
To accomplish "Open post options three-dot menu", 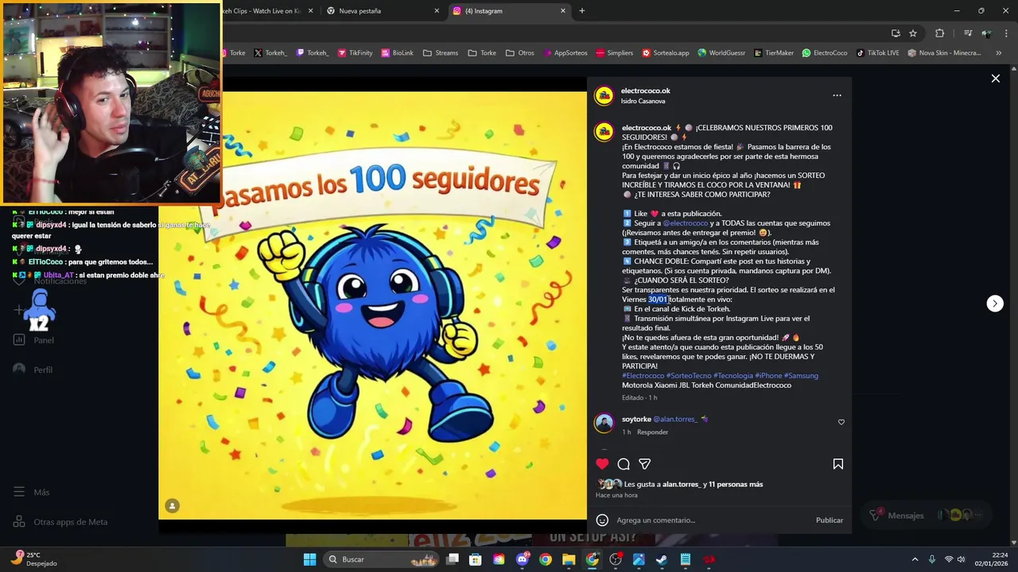I will [837, 95].
